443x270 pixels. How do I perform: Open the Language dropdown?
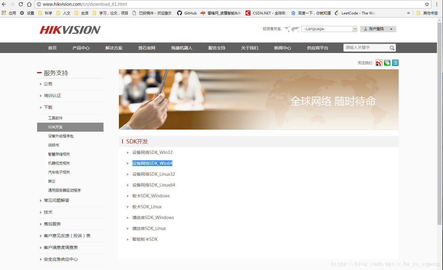pos(329,29)
